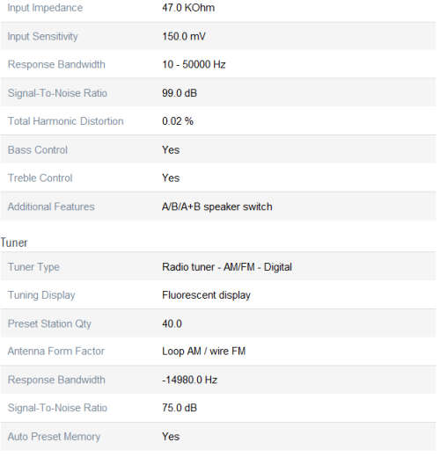
Task: Click the -14980.0 Hz value
Action: [191, 381]
